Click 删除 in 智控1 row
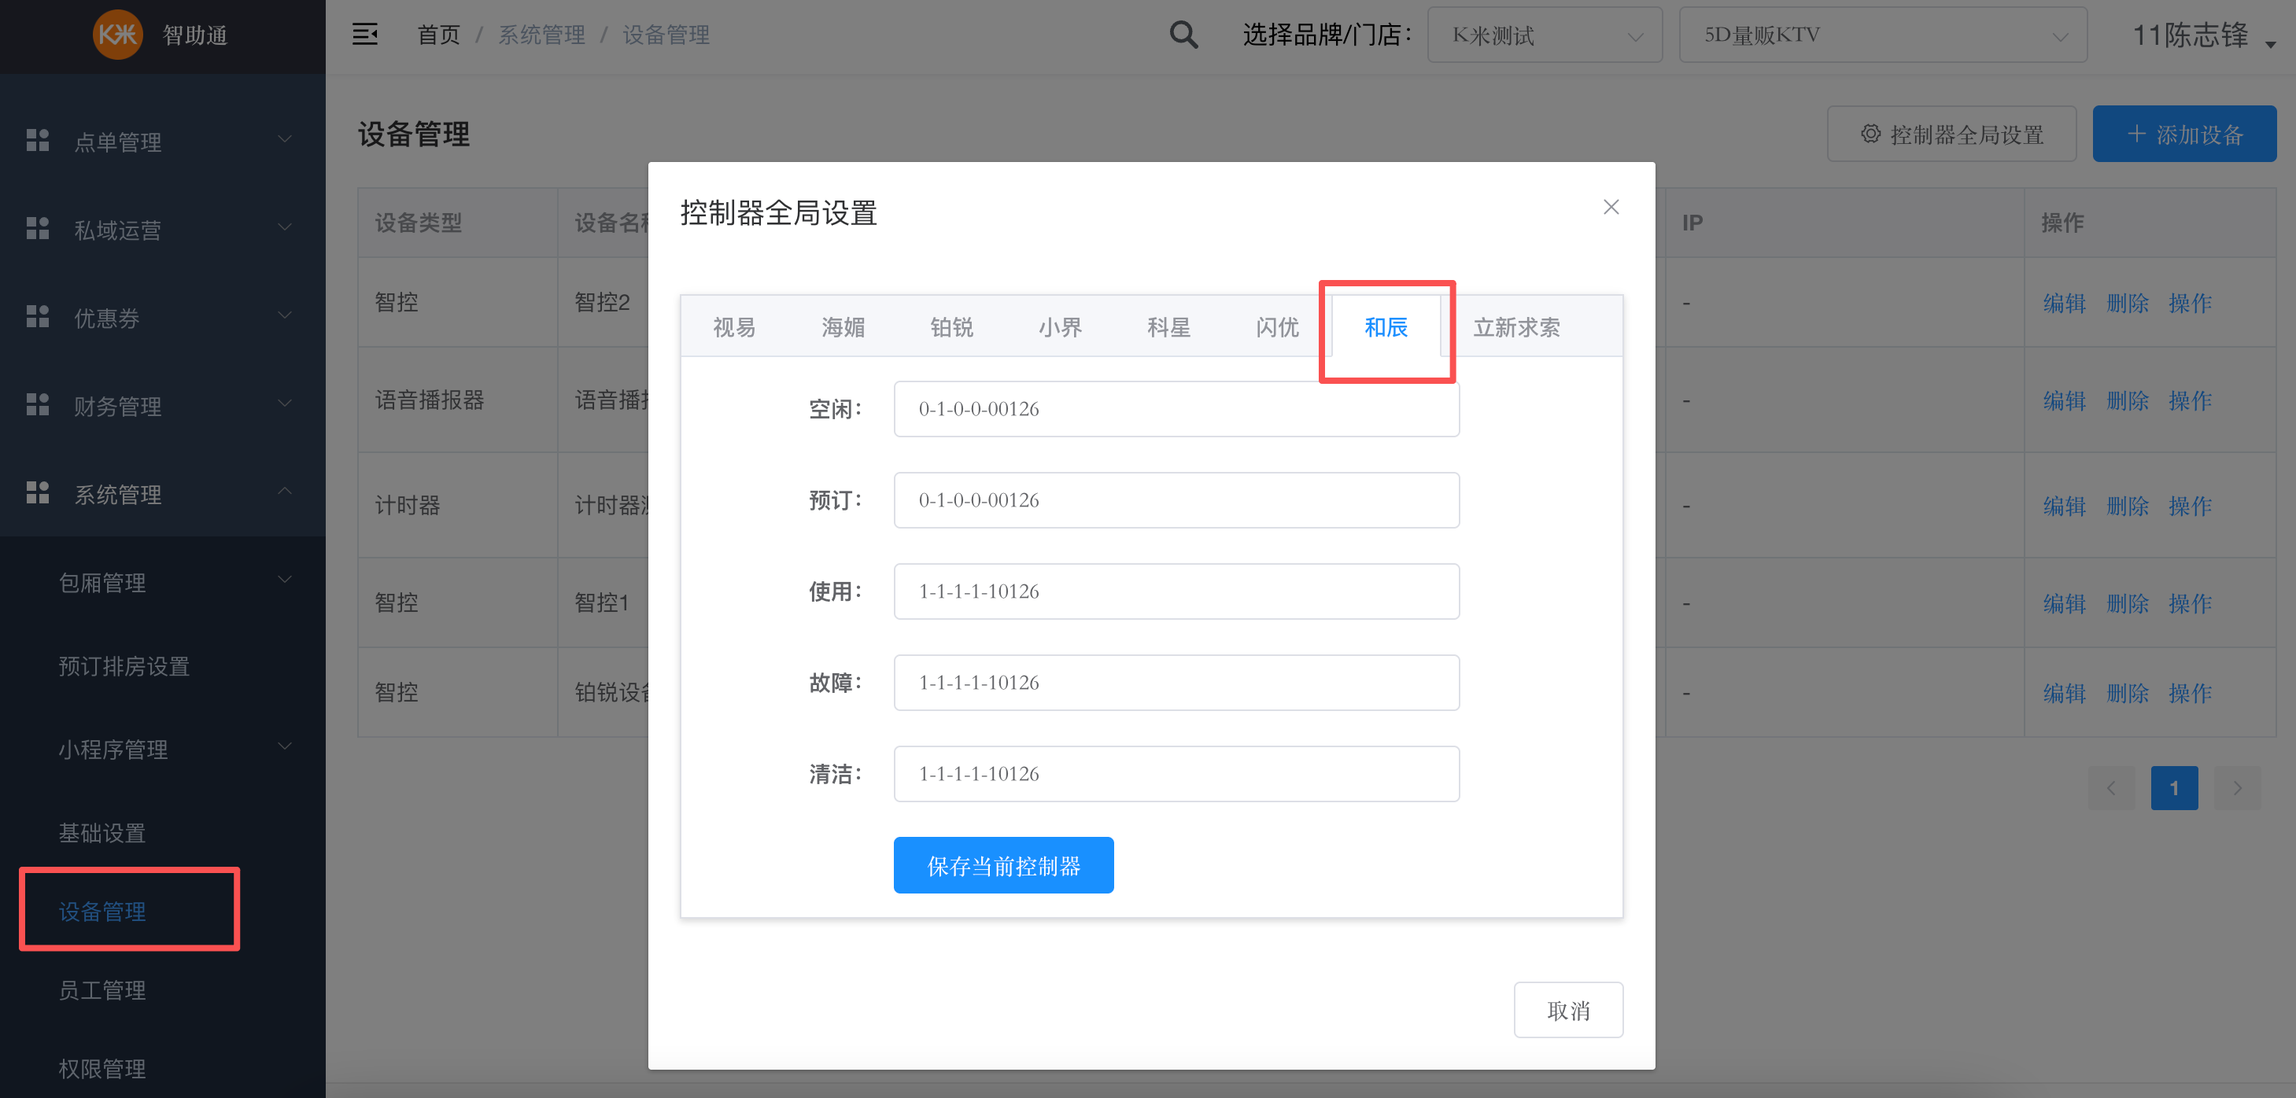This screenshot has height=1098, width=2296. tap(2128, 603)
